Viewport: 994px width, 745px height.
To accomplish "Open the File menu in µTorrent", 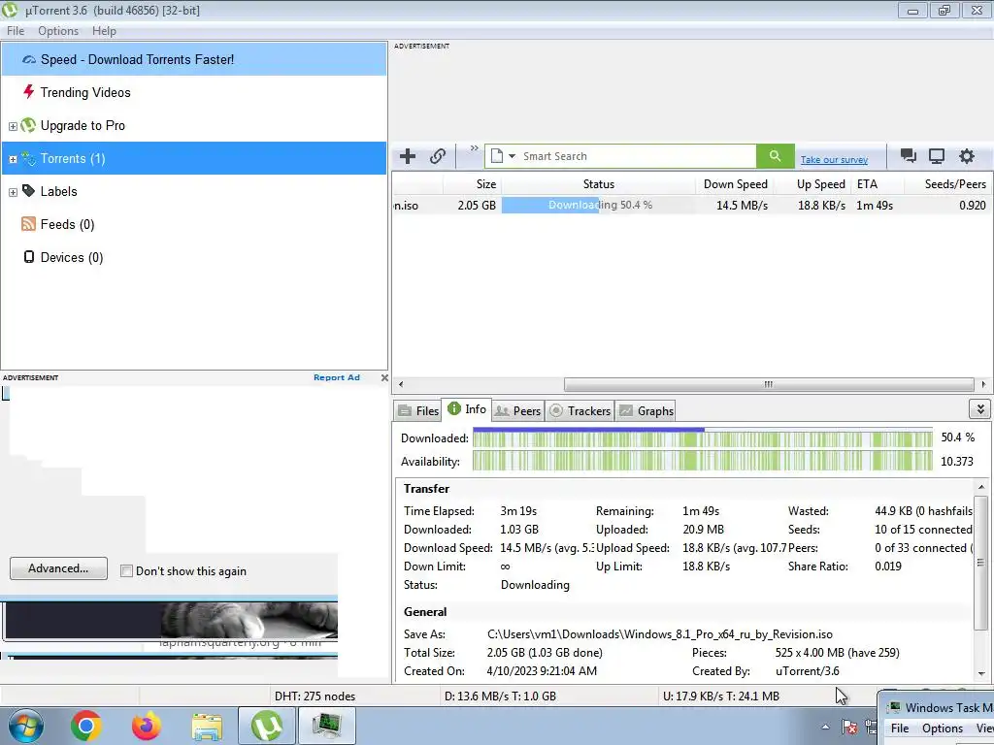I will coord(16,31).
